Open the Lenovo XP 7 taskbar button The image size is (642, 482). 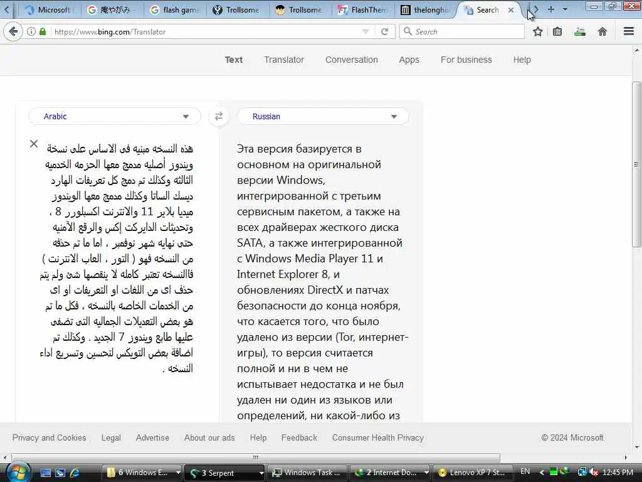[473, 473]
